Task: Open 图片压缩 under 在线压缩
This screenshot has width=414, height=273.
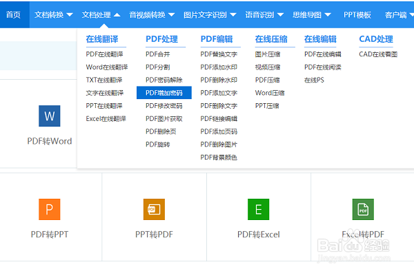Action: [268, 54]
